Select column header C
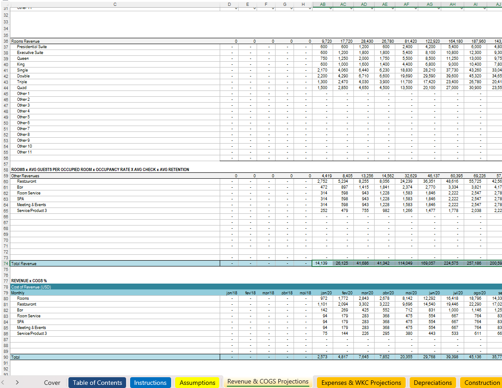This screenshot has width=502, height=388. [115, 4]
